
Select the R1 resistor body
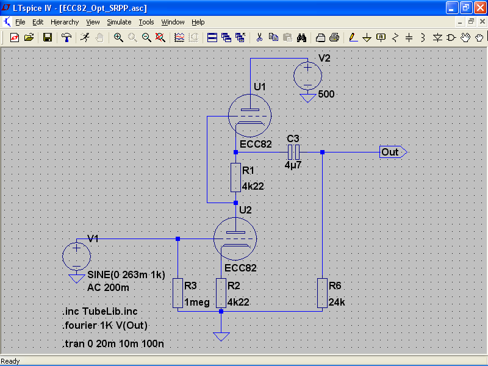(235, 178)
